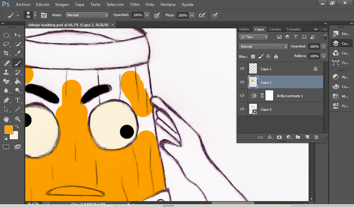This screenshot has width=354, height=207.
Task: Select the Eraser tool
Action: pos(6,81)
